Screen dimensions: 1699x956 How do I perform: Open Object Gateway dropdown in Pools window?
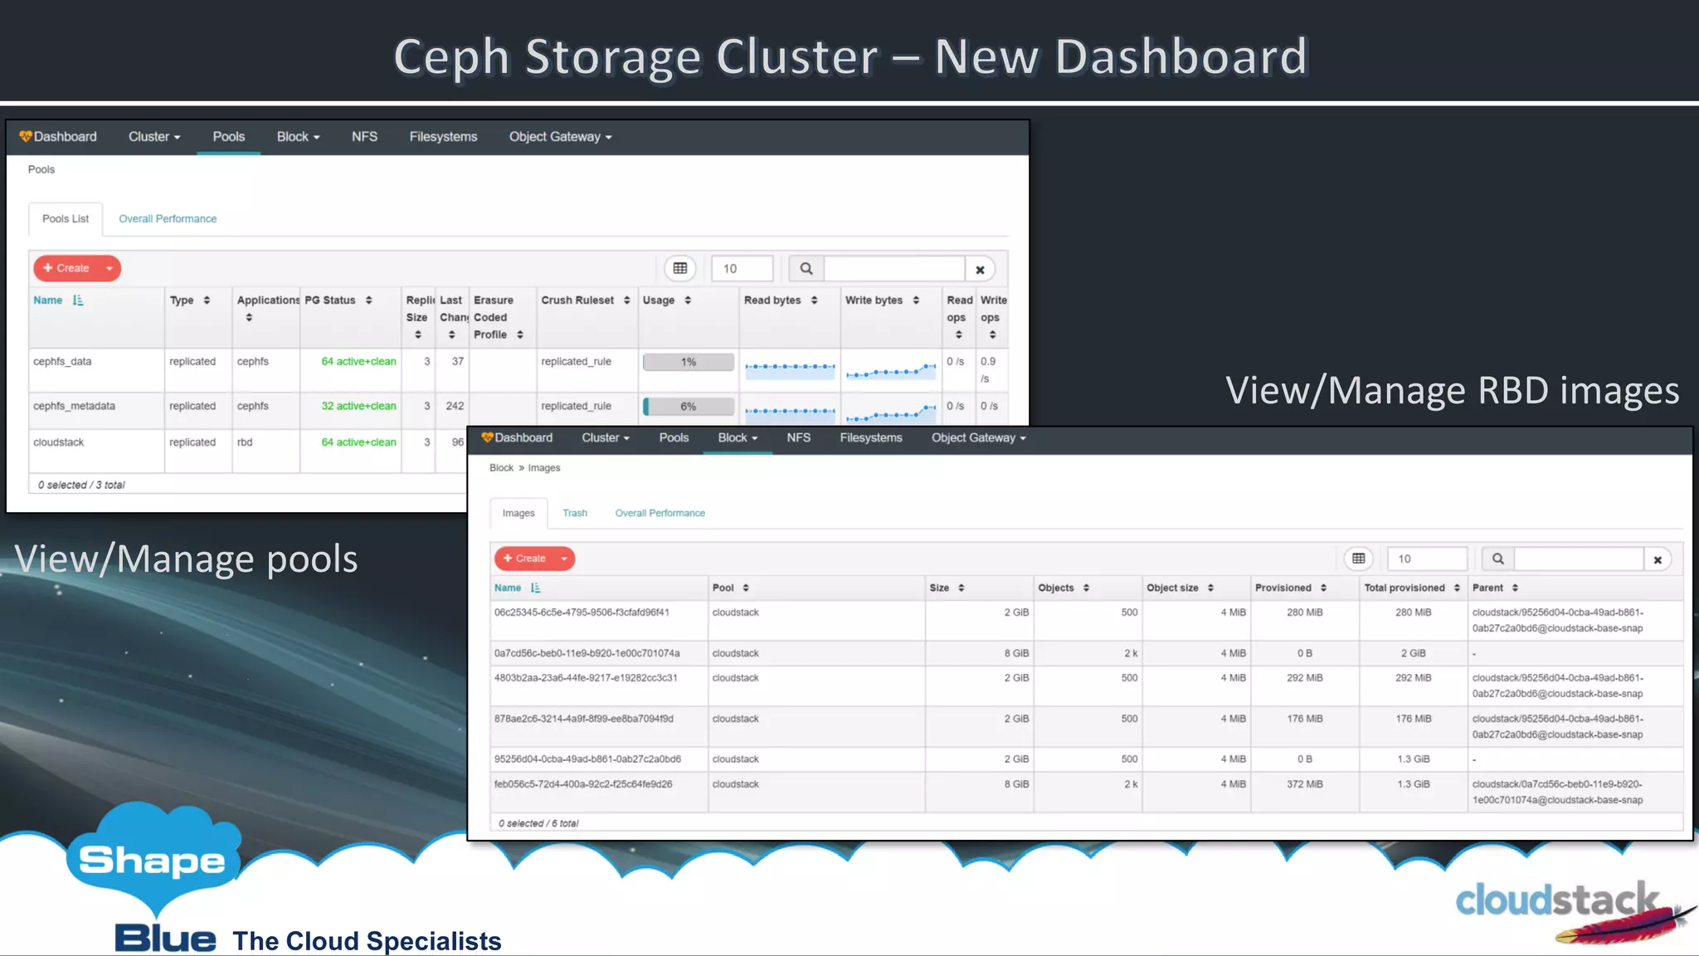point(560,137)
